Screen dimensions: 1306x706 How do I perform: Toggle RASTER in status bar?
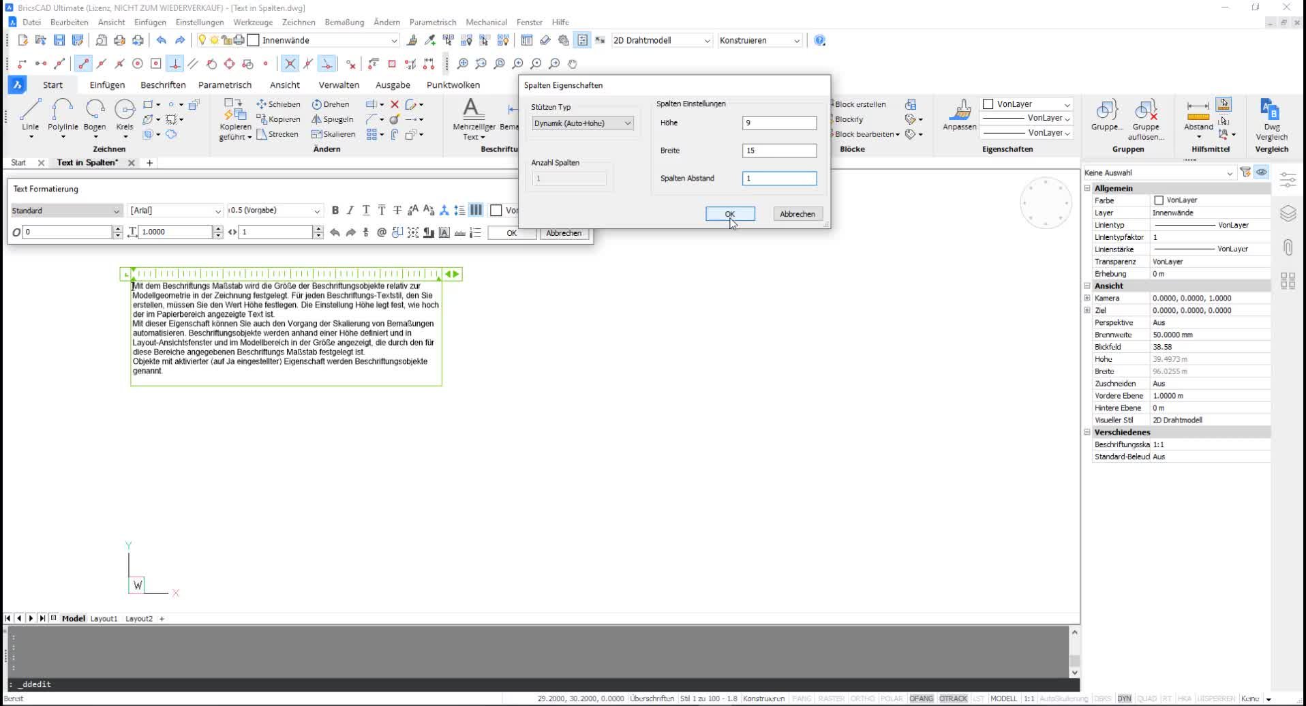tap(831, 699)
